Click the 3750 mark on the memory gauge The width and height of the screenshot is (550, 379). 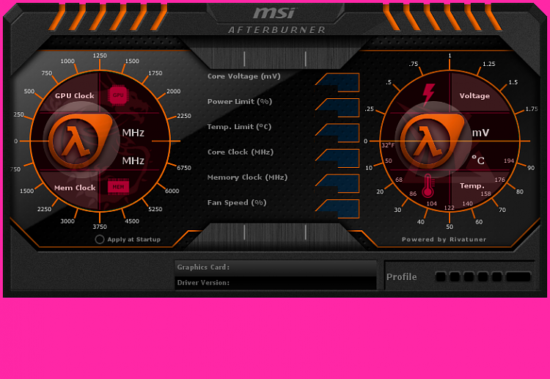click(100, 227)
